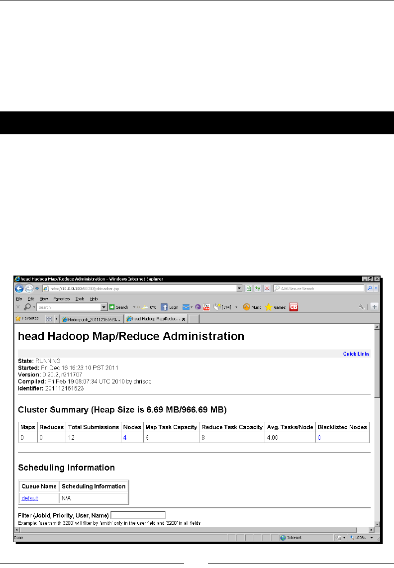The image size is (394, 568).
Task: Click vertical scrollbar up arrow
Action: point(377,327)
